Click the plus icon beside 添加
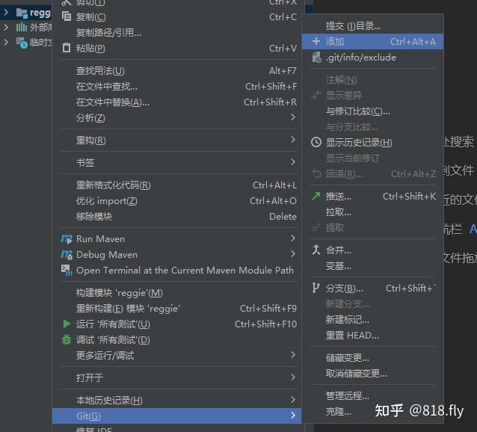This screenshot has height=432, width=477. [316, 41]
